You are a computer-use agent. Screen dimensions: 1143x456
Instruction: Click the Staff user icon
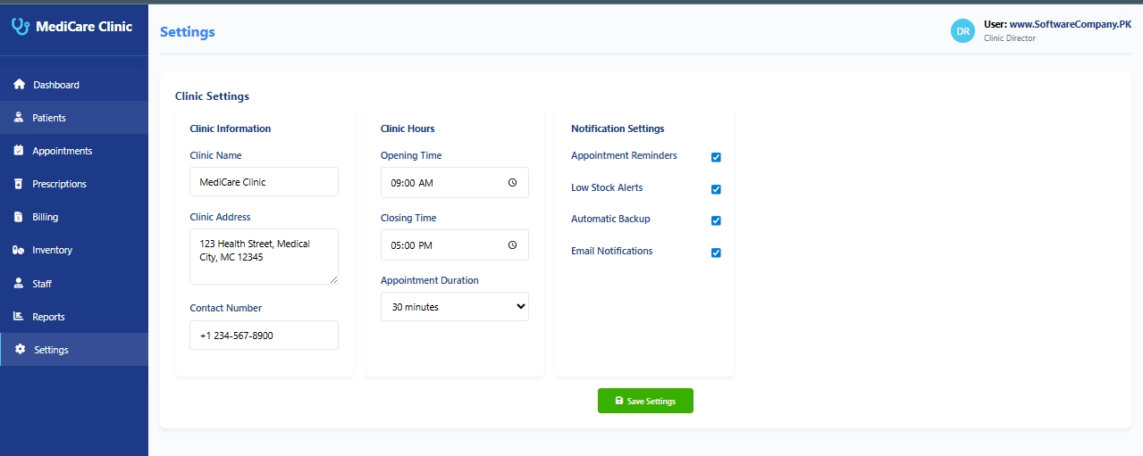coord(19,283)
